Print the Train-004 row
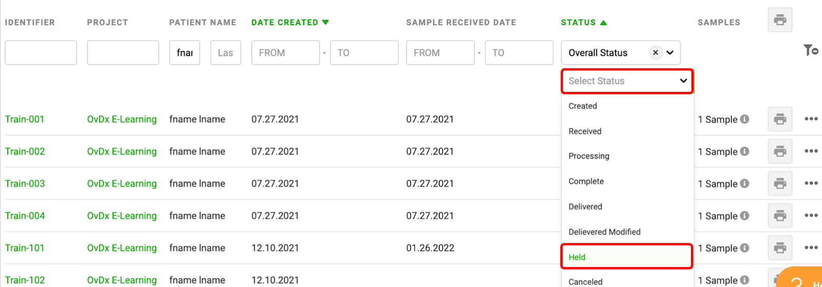 [780, 216]
